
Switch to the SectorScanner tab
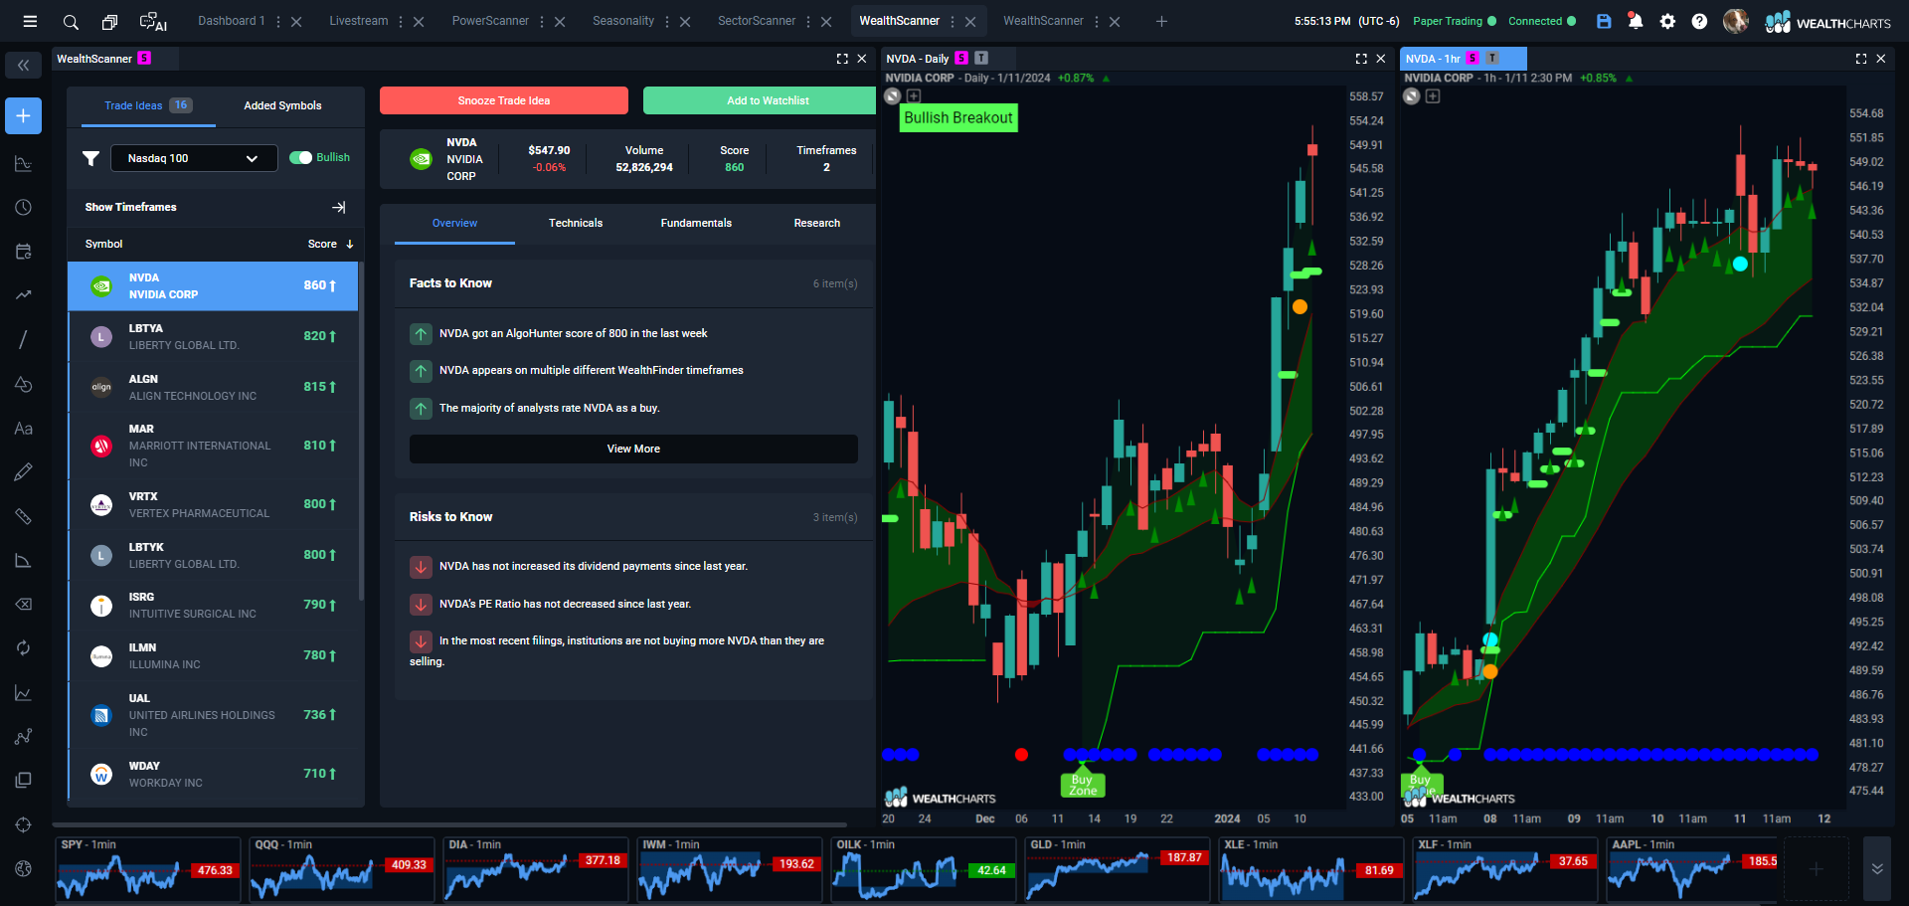pos(757,21)
